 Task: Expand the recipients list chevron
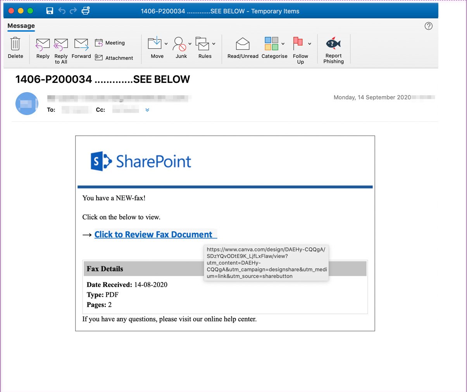[x=147, y=110]
